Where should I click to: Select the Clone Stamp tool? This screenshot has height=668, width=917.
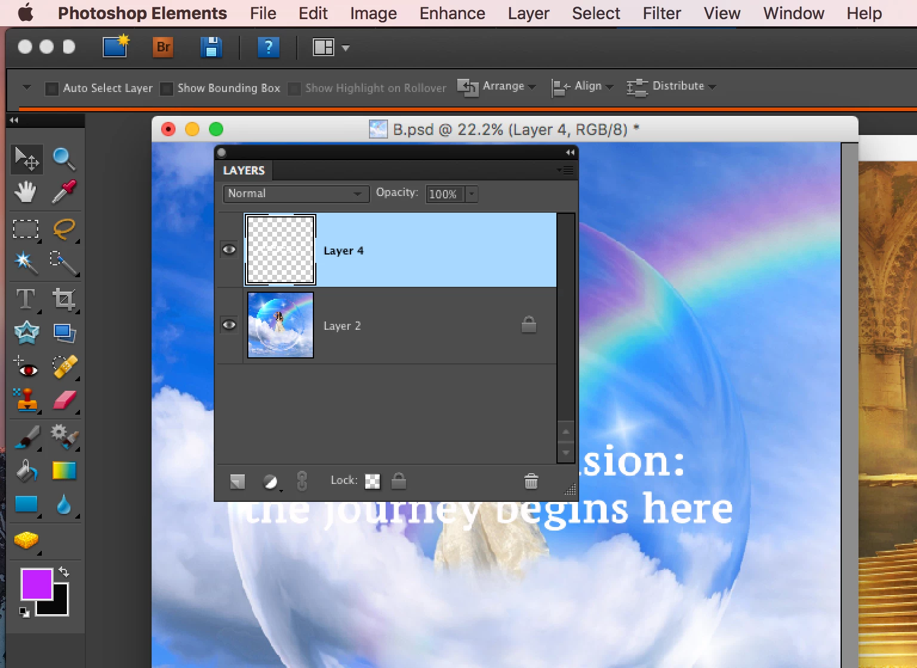coord(26,400)
